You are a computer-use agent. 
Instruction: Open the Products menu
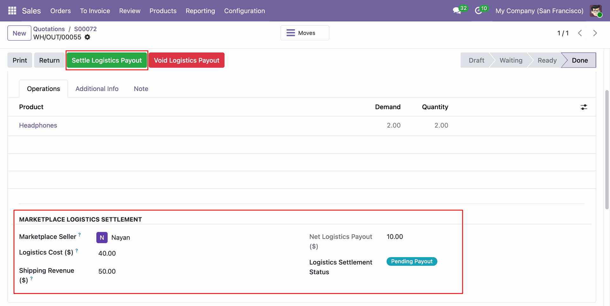[x=163, y=11]
